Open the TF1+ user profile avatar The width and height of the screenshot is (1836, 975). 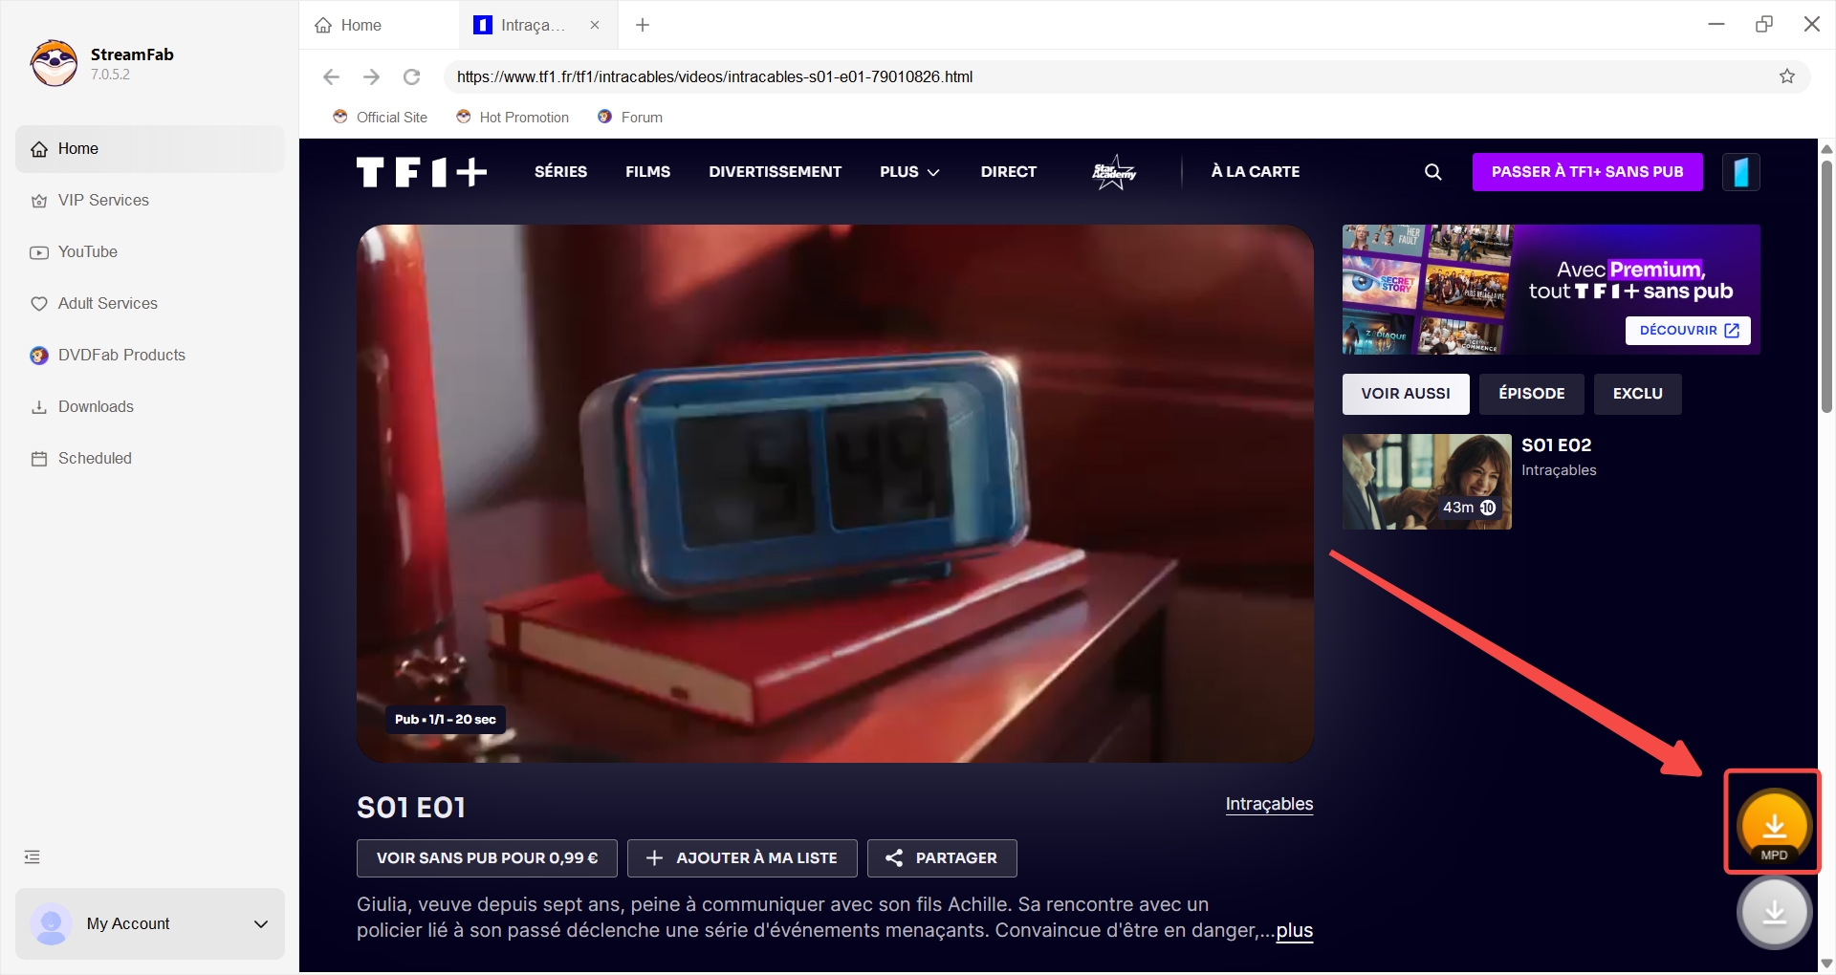click(1741, 172)
